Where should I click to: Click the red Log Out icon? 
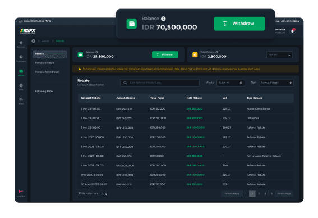[21, 191]
